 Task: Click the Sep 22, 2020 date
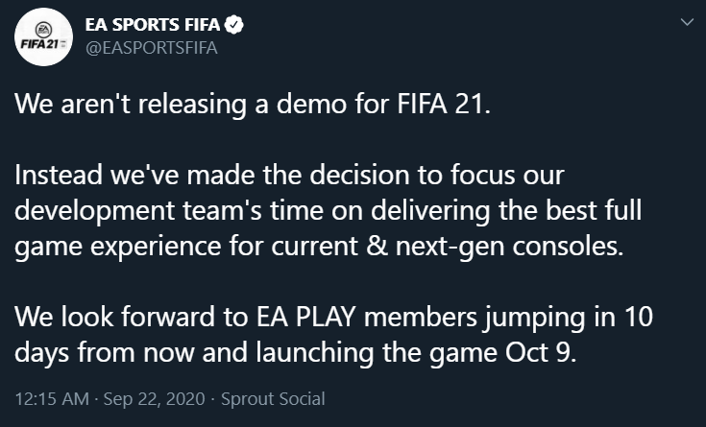(154, 398)
